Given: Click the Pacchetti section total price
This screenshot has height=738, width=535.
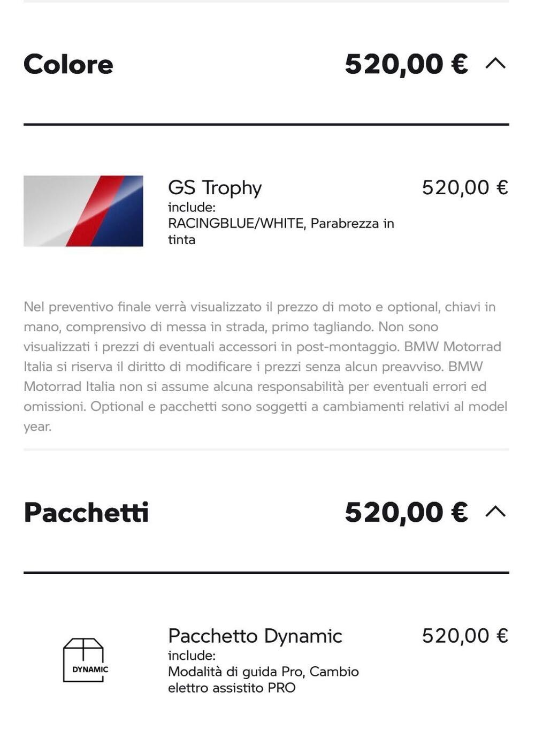Looking at the screenshot, I should 406,512.
